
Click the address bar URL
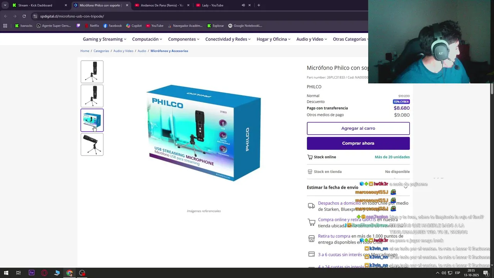tap(72, 16)
